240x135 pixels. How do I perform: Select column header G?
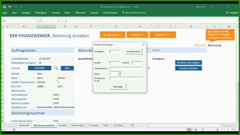coord(116,26)
